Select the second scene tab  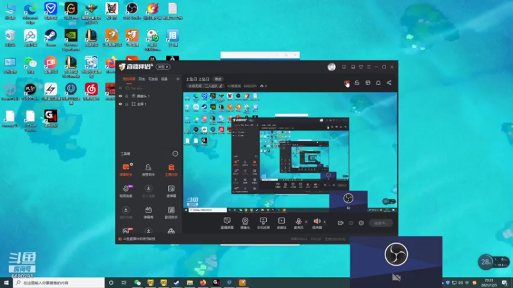[142, 79]
